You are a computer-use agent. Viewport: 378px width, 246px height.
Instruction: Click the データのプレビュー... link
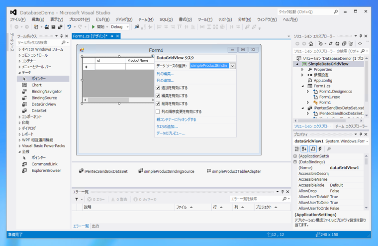171,133
